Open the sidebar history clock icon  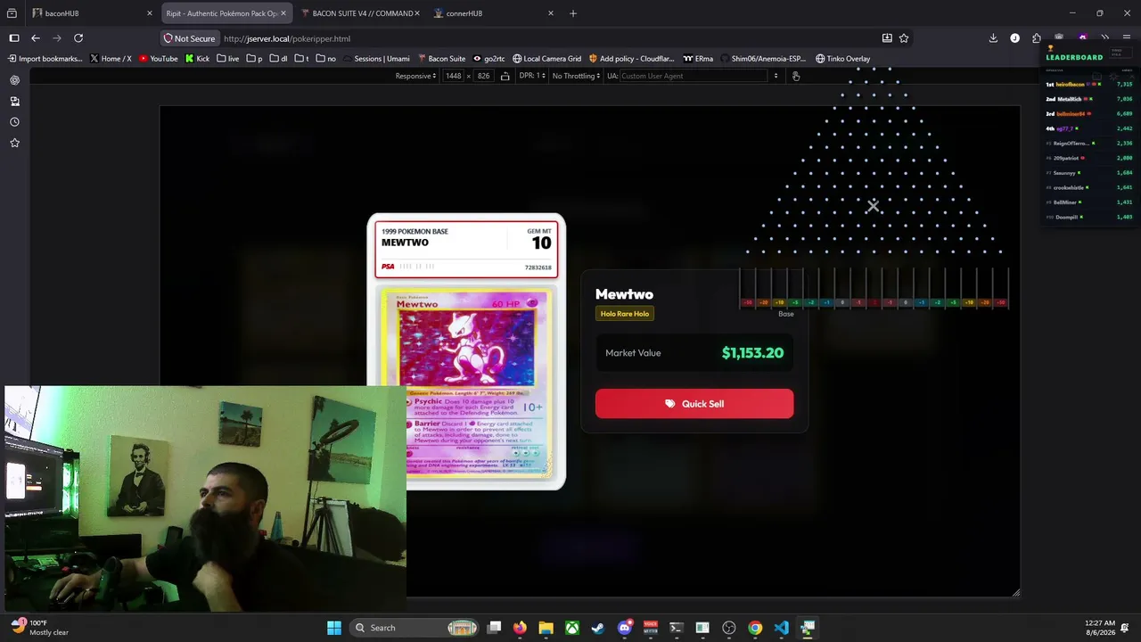[14, 122]
